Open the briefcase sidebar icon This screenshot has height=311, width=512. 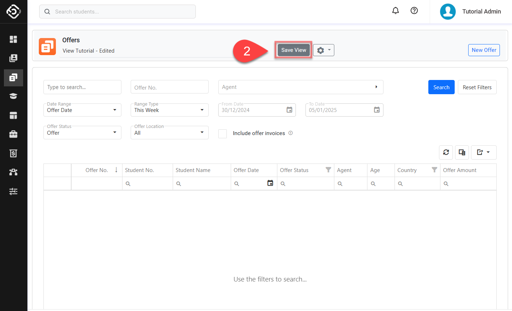[14, 134]
